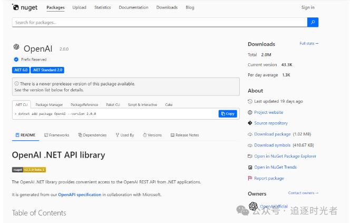This screenshot has width=350, height=223.
Task: Switch to the Package Manager tab
Action: [49, 104]
